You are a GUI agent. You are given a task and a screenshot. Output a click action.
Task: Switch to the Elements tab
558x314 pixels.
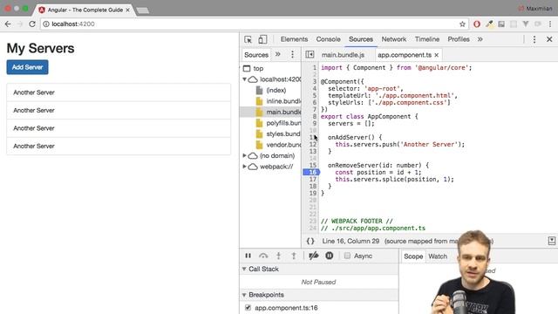click(x=294, y=39)
